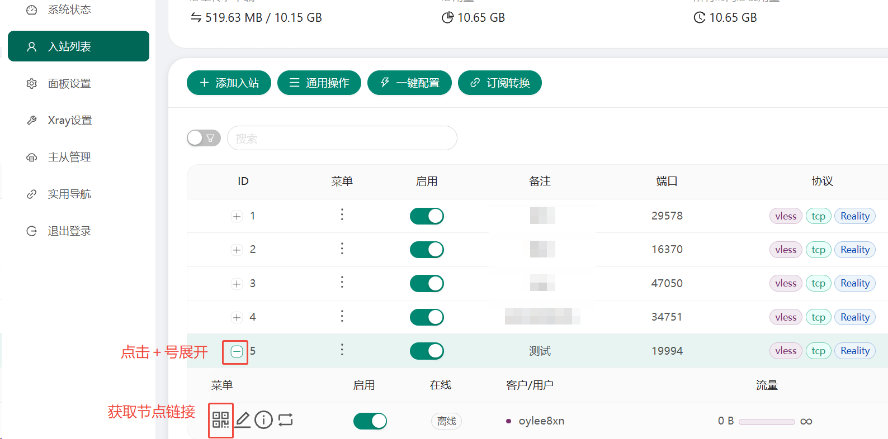
Task: Click the Reality tag of port 19994
Action: [x=855, y=351]
